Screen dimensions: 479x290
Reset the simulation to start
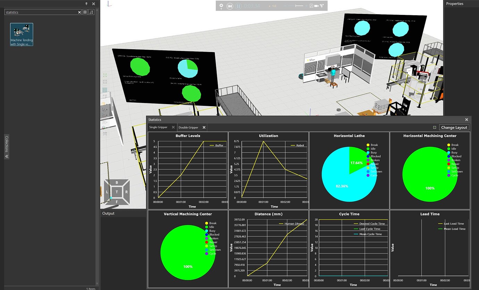[230, 6]
